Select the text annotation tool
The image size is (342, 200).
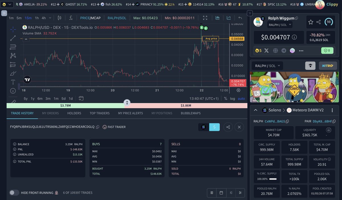point(13,82)
